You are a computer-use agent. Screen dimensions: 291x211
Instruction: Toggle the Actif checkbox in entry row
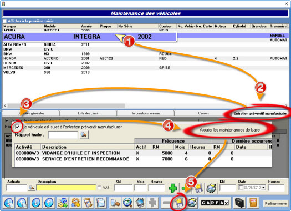coord(99,187)
